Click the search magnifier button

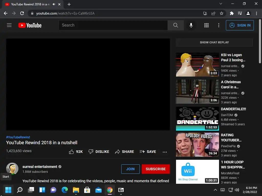[x=176, y=25]
